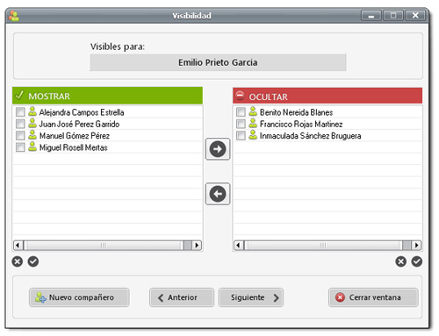
Task: Click the OCULTAR list header
Action: pyautogui.click(x=327, y=96)
